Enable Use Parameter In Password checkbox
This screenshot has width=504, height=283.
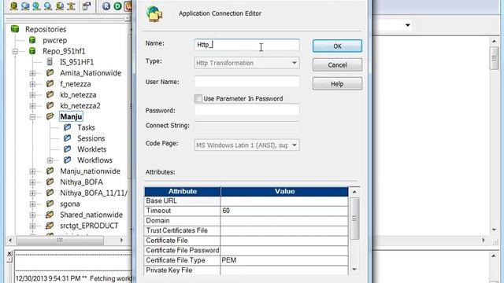click(198, 98)
